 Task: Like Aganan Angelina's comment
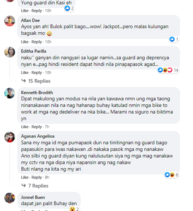pyautogui.click(x=25, y=177)
